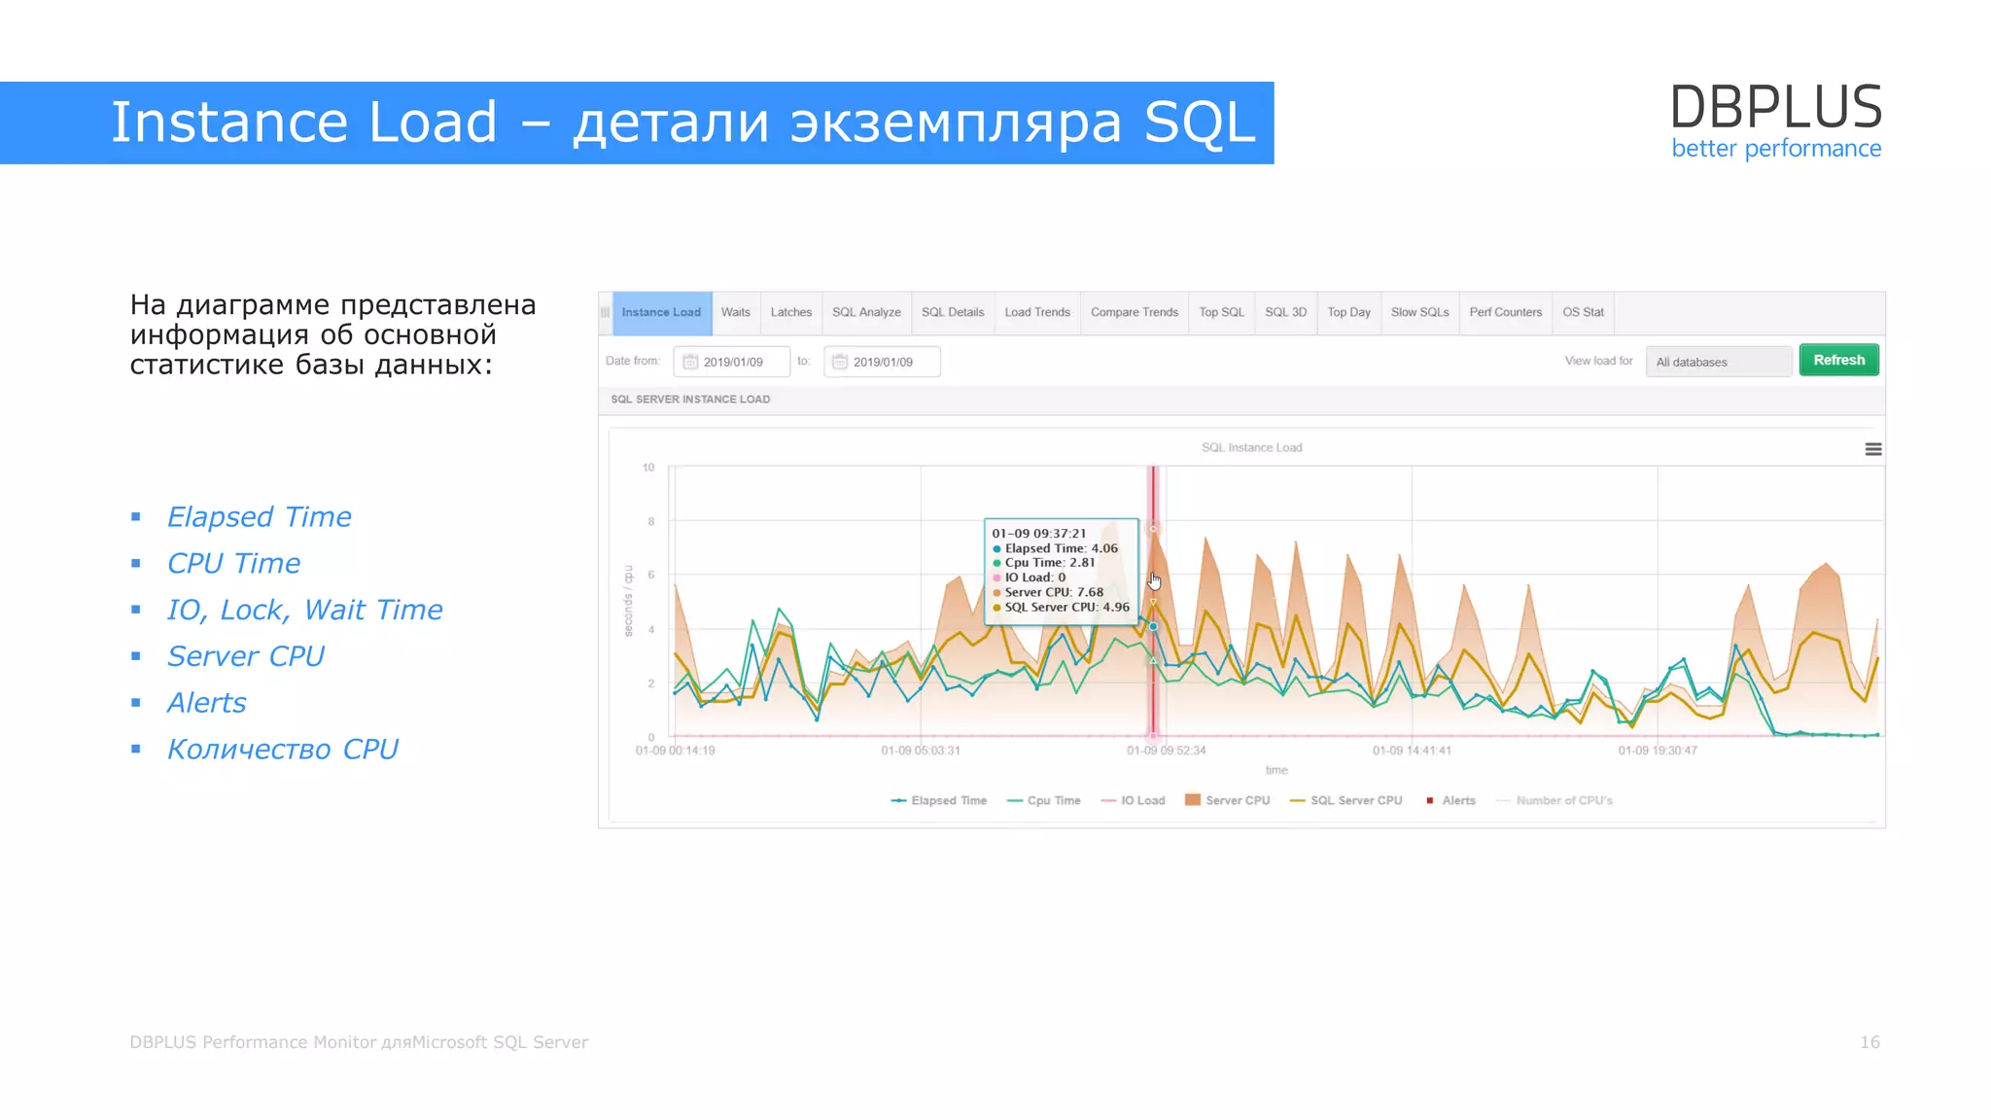Click the Date to field 2019/01/09

(882, 362)
